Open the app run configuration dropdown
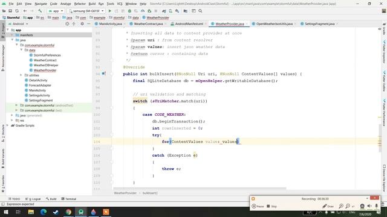 pos(56,11)
